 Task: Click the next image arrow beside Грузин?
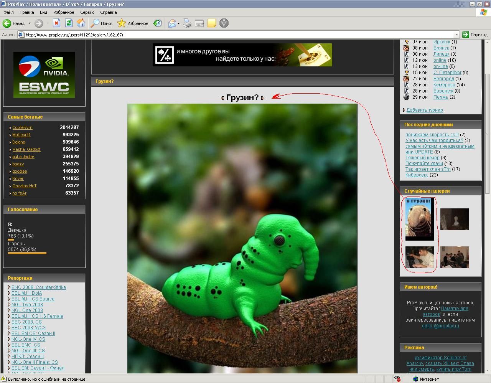point(263,98)
